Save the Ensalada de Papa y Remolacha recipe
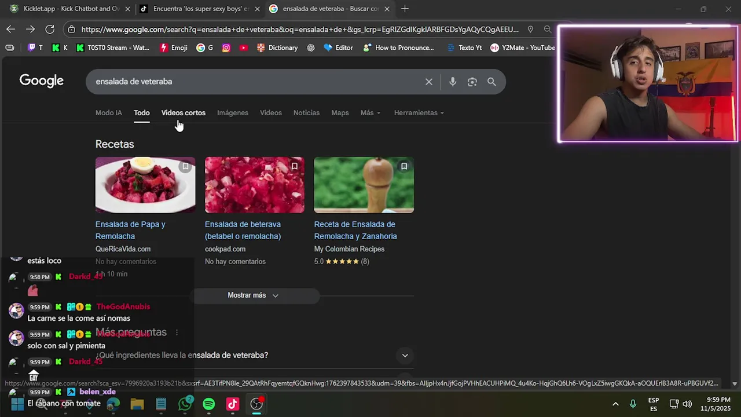The height and width of the screenshot is (417, 741). 185,166
